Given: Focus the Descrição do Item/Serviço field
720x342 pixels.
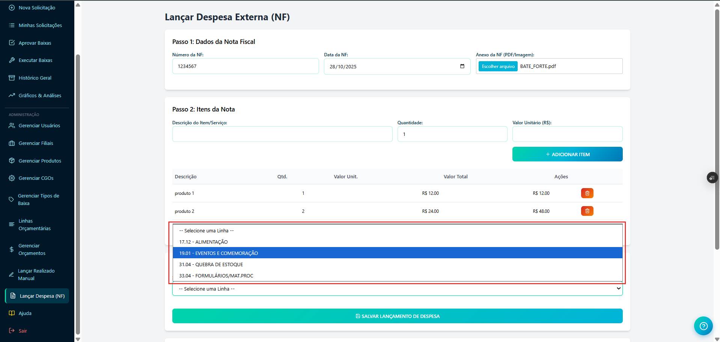Looking at the screenshot, I should [282, 134].
